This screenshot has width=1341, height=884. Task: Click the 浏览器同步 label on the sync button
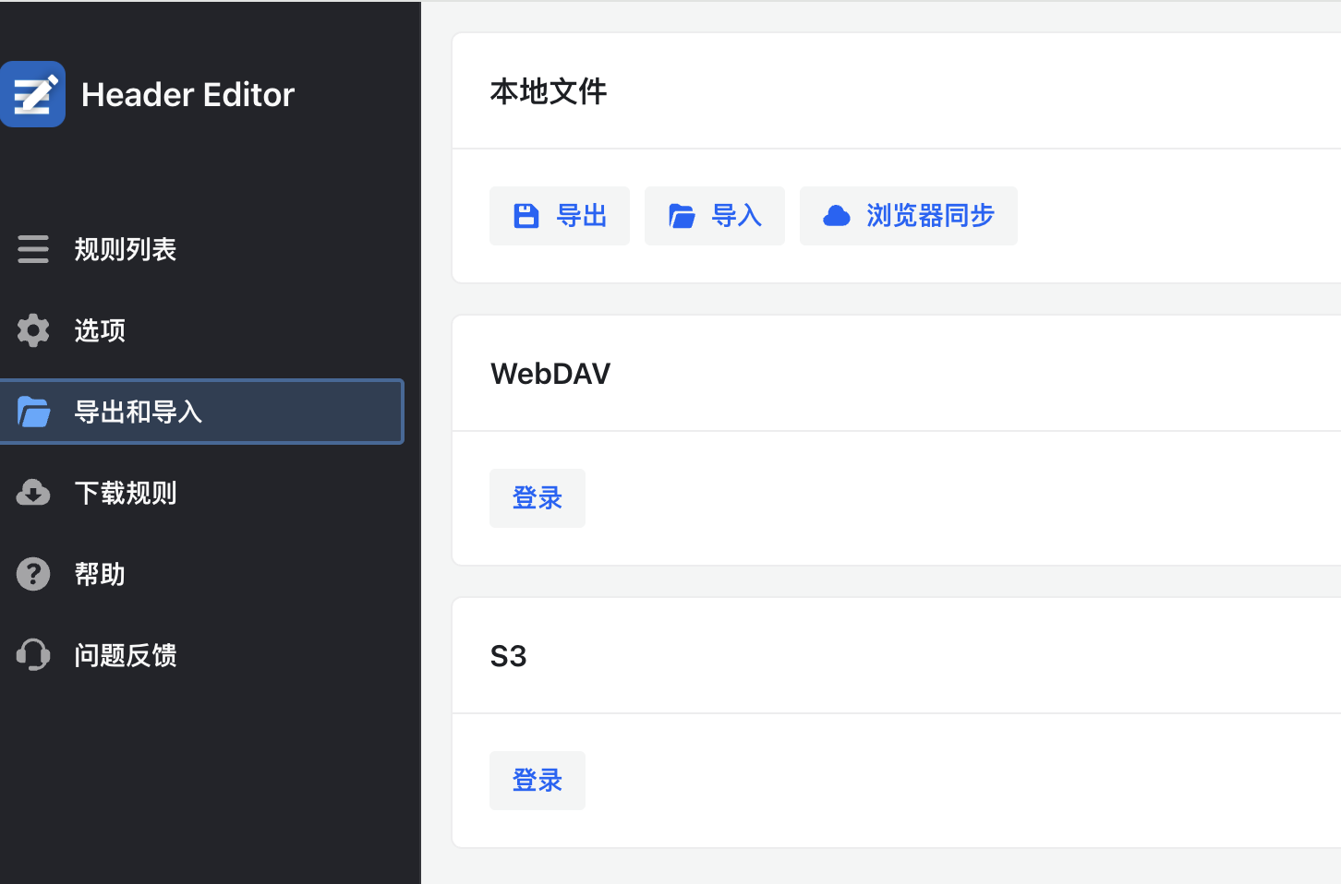point(930,216)
